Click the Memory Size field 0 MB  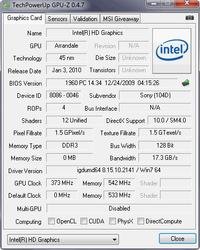pos(70,158)
